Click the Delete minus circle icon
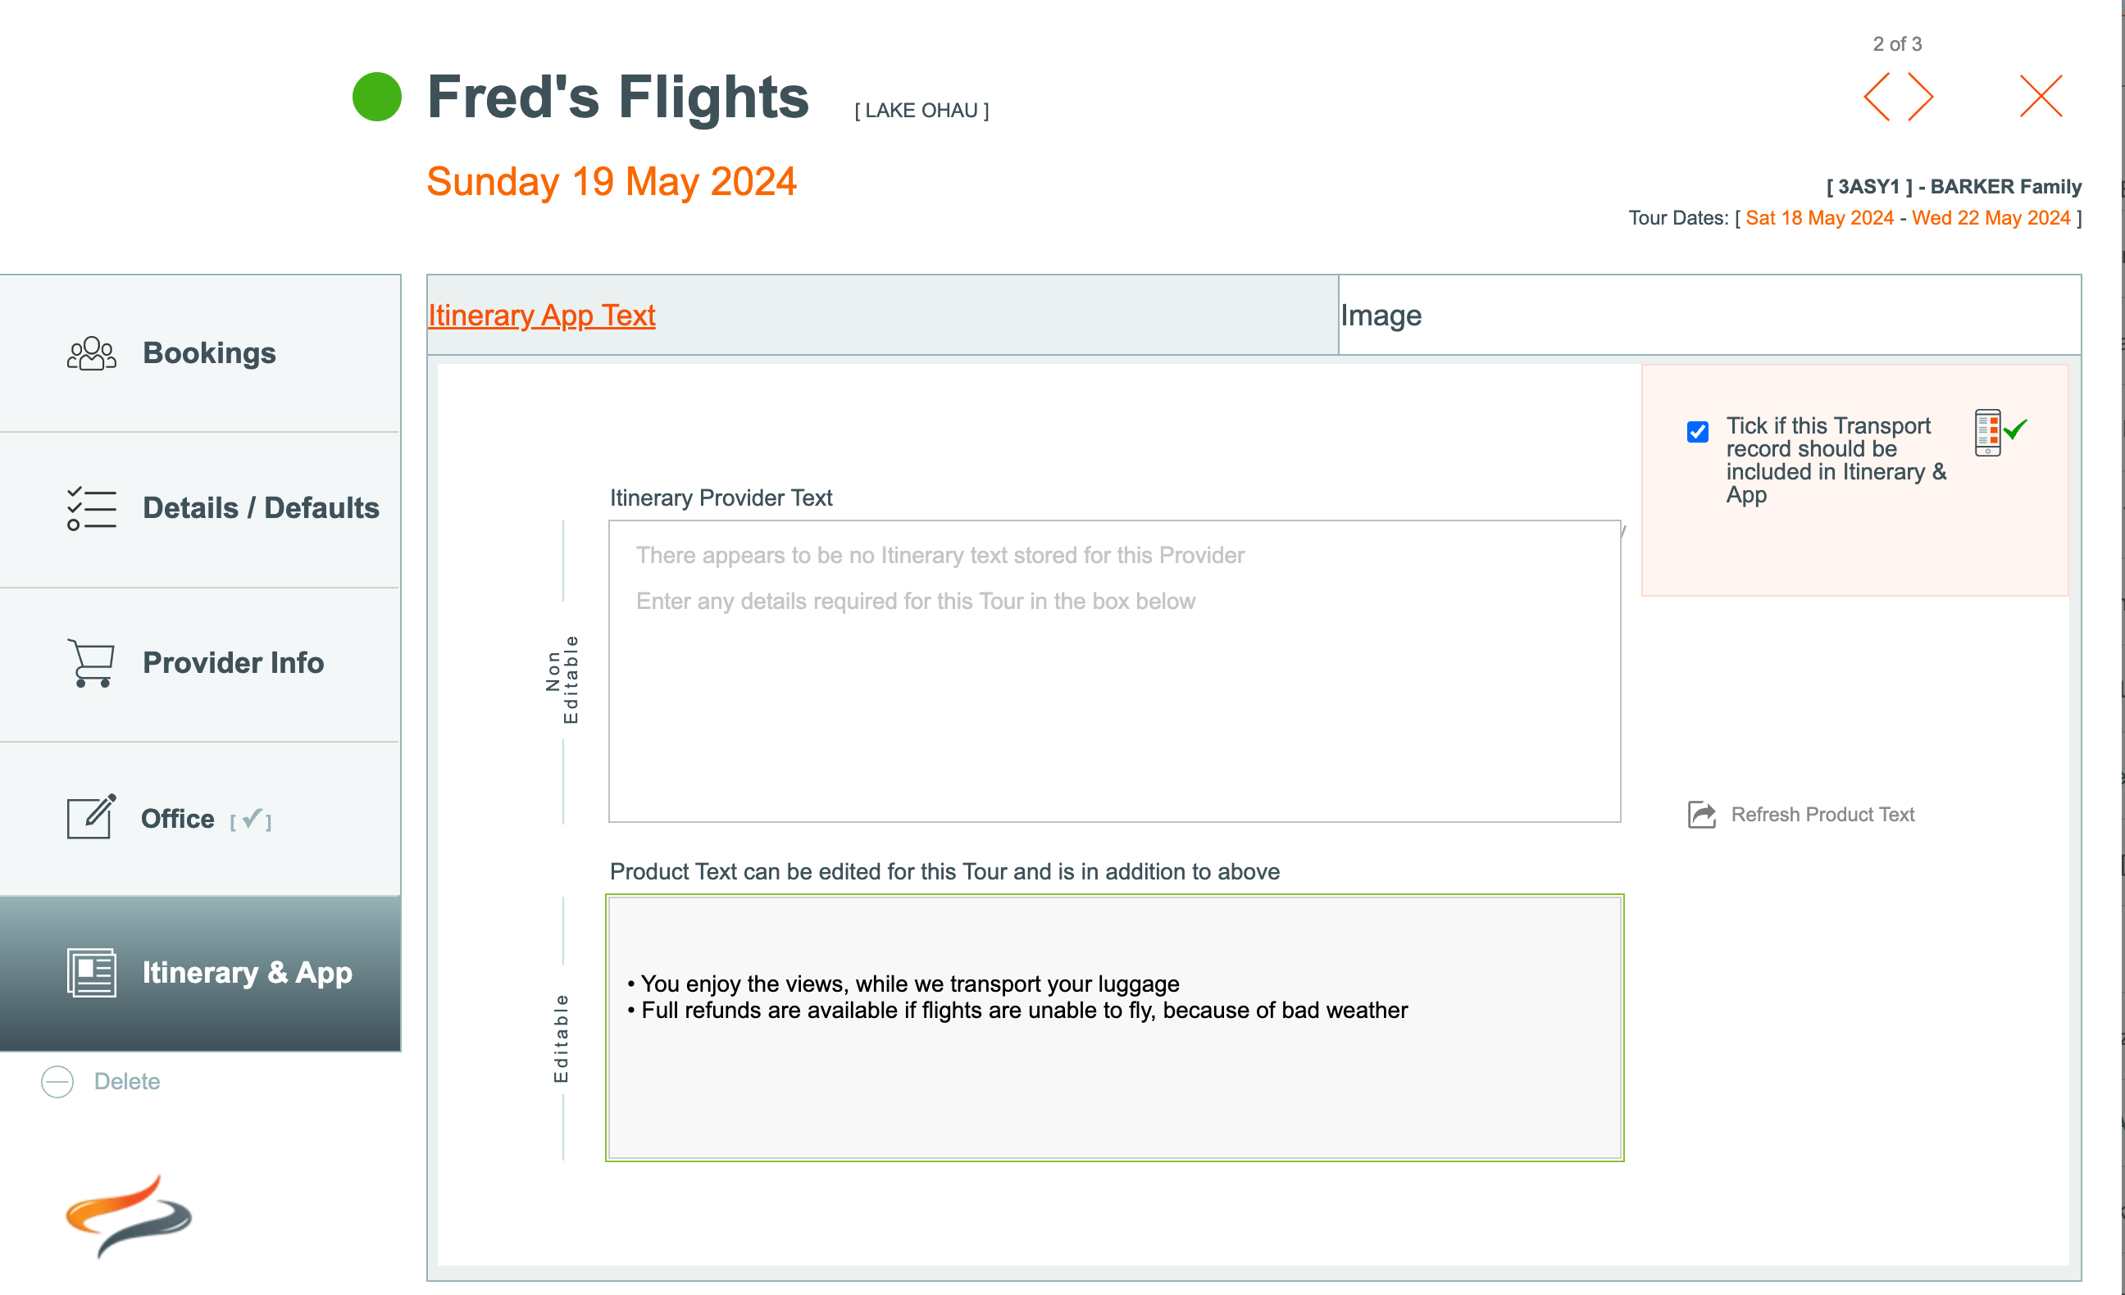 (x=57, y=1081)
